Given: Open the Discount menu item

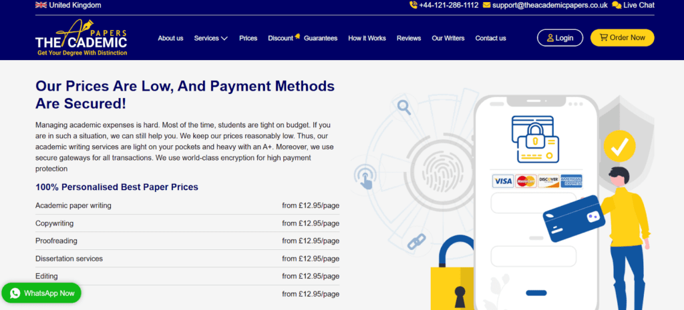Looking at the screenshot, I should [x=281, y=38].
